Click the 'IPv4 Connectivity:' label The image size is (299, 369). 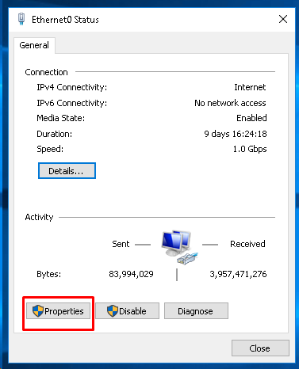click(x=72, y=87)
